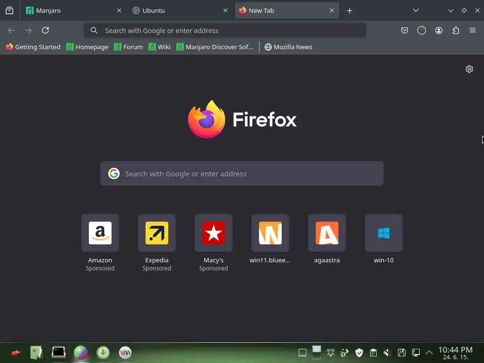Switch to the Manjaro tab
The height and width of the screenshot is (363, 484).
(73, 10)
